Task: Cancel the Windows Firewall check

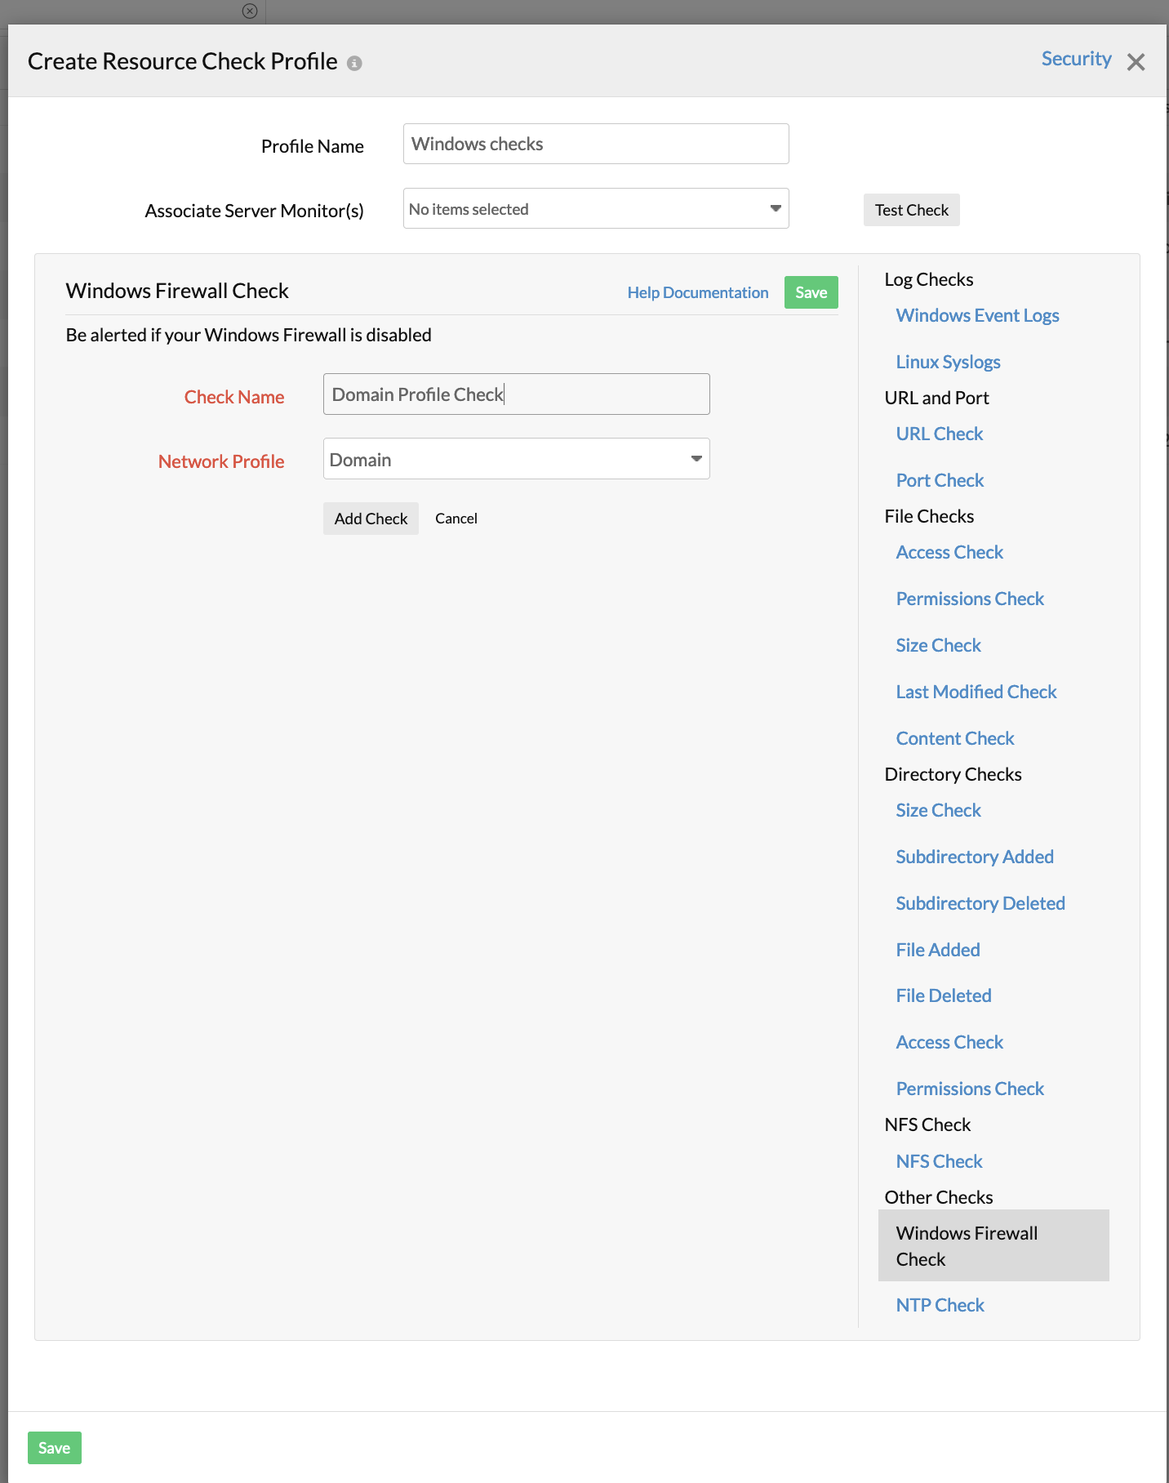Action: (456, 519)
